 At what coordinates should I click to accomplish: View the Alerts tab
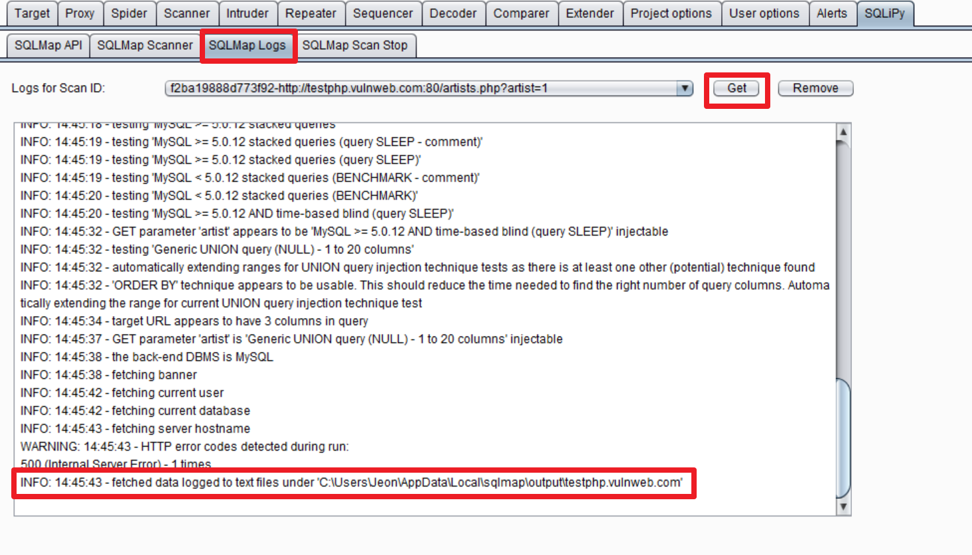(x=832, y=13)
